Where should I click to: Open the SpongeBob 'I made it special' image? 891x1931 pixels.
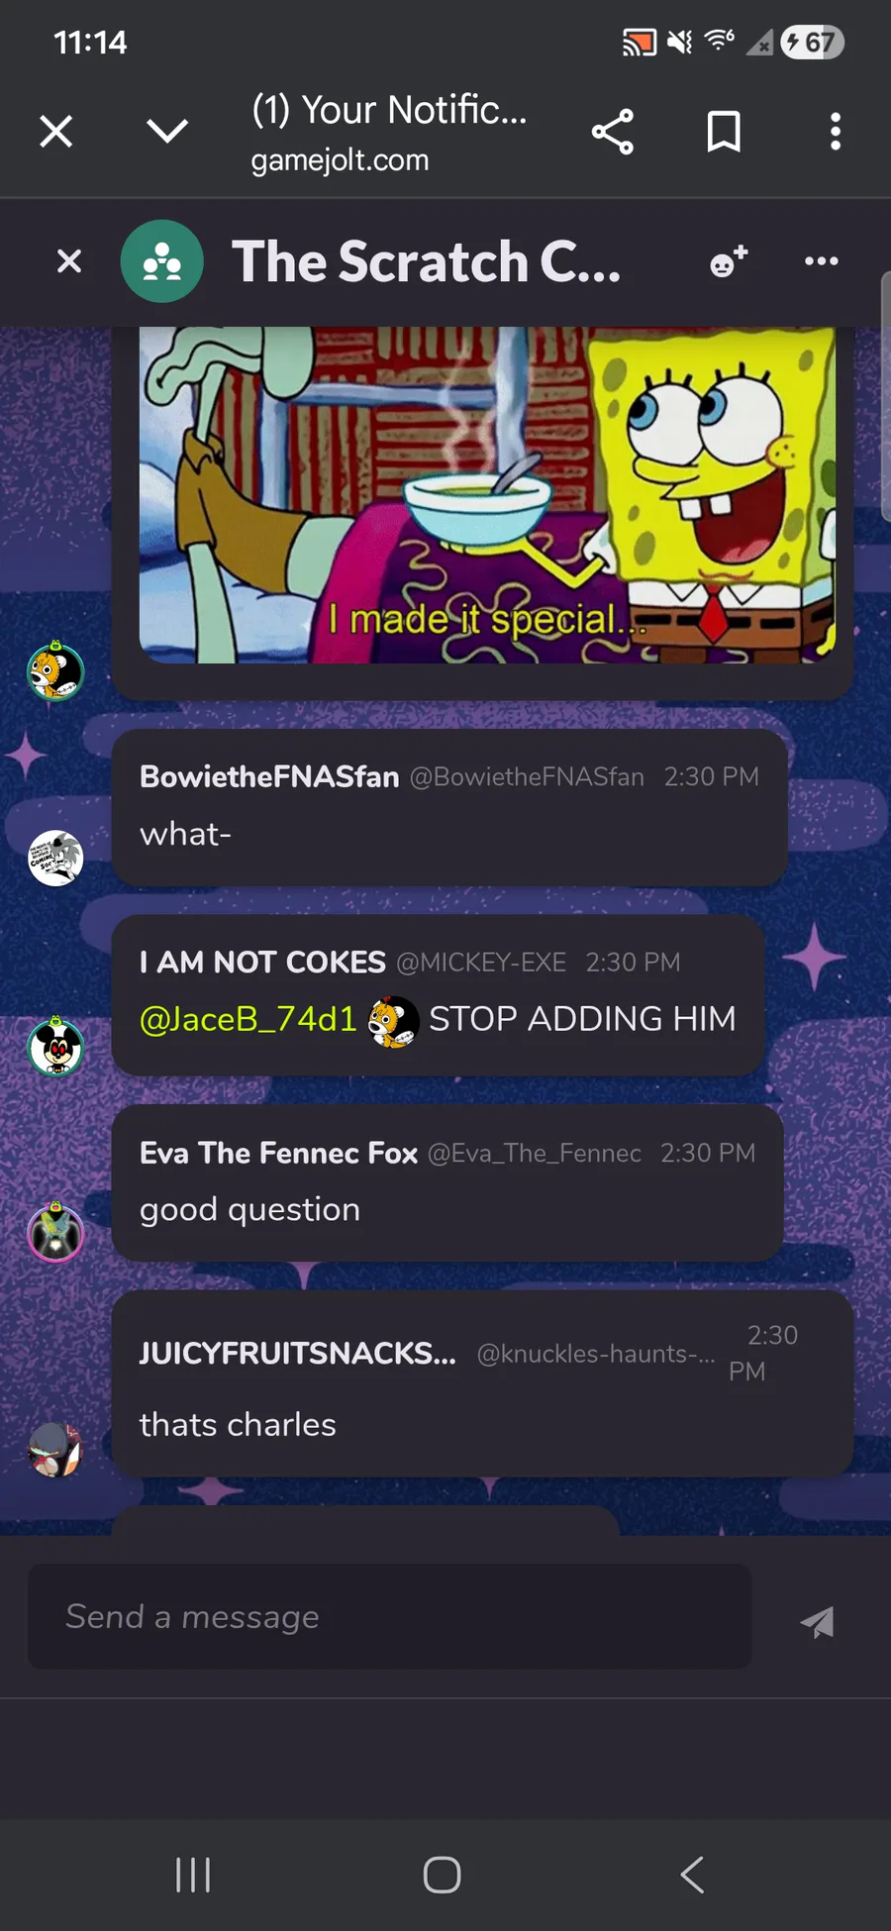click(487, 495)
